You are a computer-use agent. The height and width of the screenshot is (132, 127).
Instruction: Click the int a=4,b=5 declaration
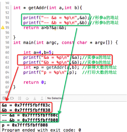pyautogui.click(x=38, y=52)
